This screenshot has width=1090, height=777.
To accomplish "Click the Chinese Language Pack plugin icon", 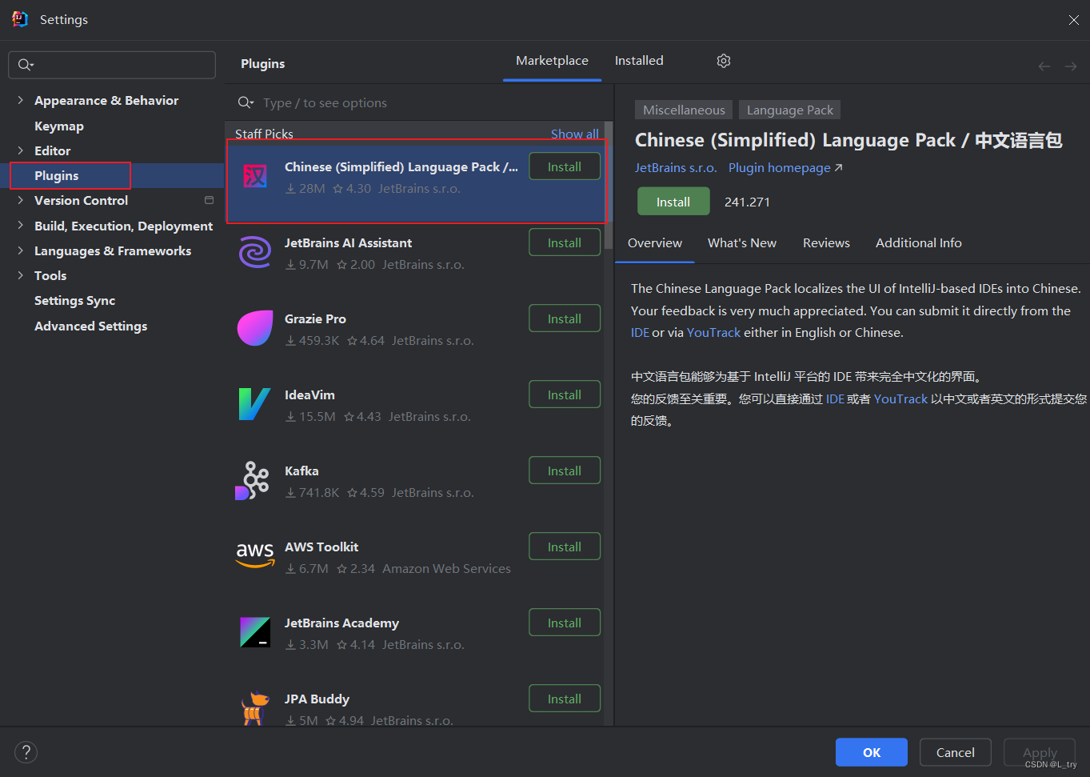I will point(255,176).
